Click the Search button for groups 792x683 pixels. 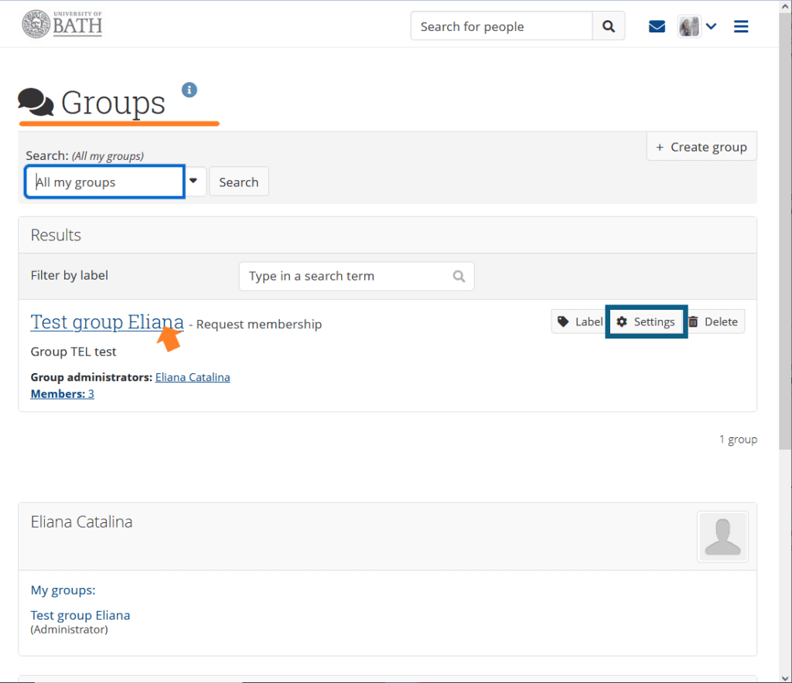coord(238,182)
